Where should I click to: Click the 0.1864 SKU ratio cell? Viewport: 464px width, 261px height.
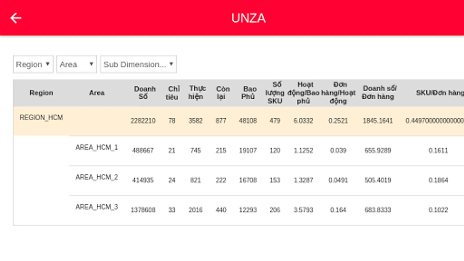click(438, 180)
